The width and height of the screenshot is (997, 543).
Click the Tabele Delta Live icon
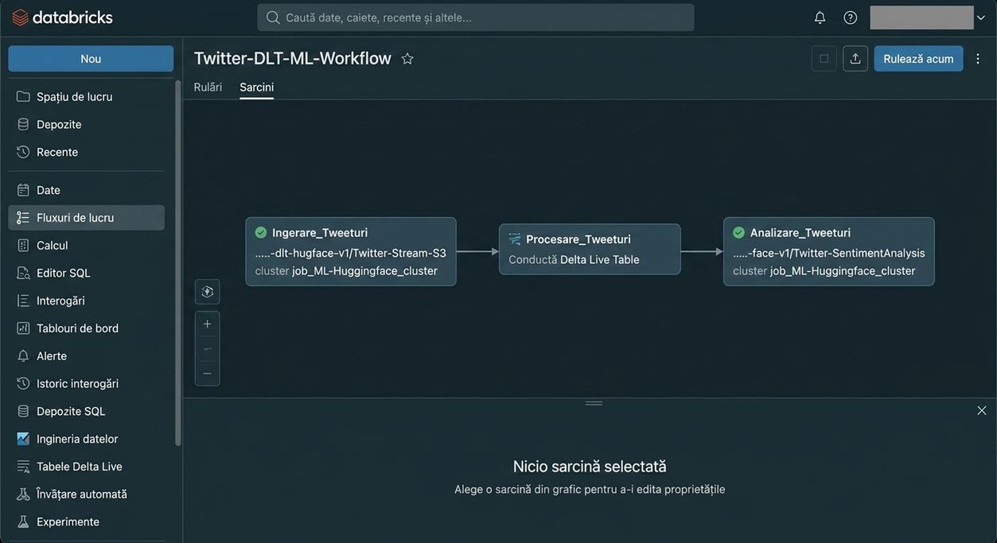click(23, 467)
